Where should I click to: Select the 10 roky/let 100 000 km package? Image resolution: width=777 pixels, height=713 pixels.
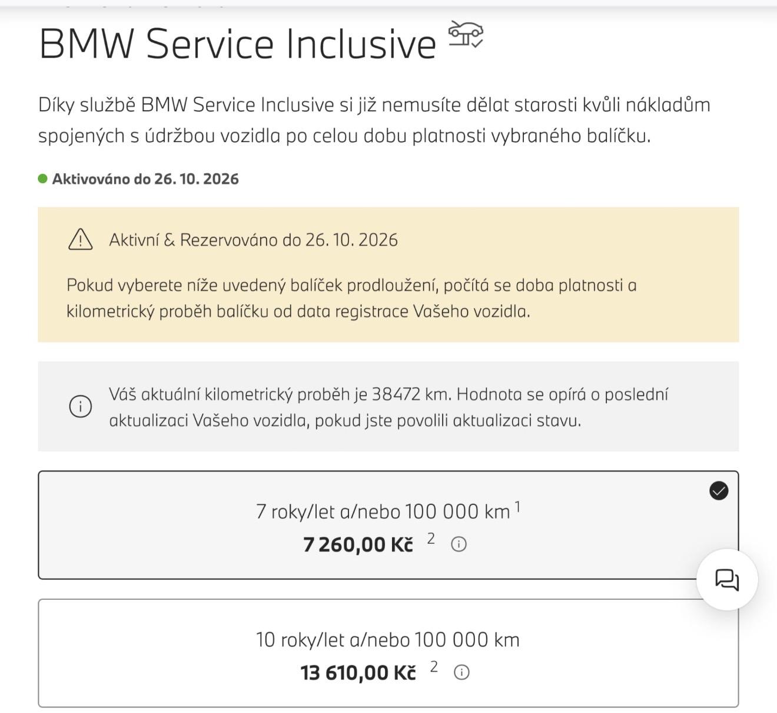coord(388,640)
